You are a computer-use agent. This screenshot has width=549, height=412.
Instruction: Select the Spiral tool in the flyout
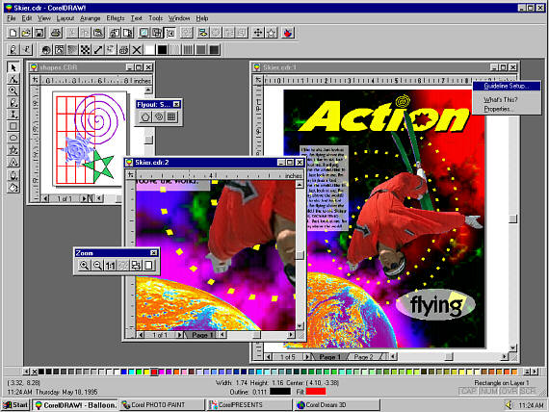[x=159, y=116]
